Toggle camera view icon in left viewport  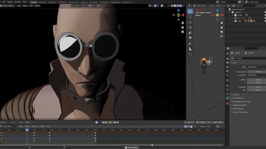pos(182,32)
